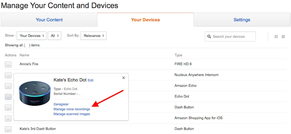Click the Deregister link

pyautogui.click(x=61, y=104)
